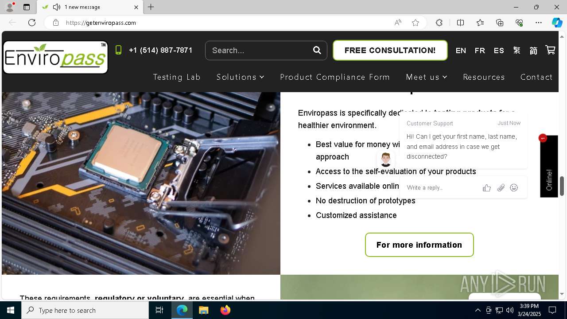Click the green phone icon

pyautogui.click(x=118, y=50)
